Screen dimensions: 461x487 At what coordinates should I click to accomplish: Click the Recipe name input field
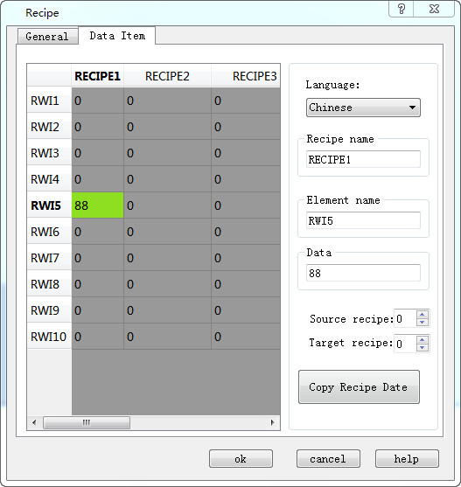363,159
